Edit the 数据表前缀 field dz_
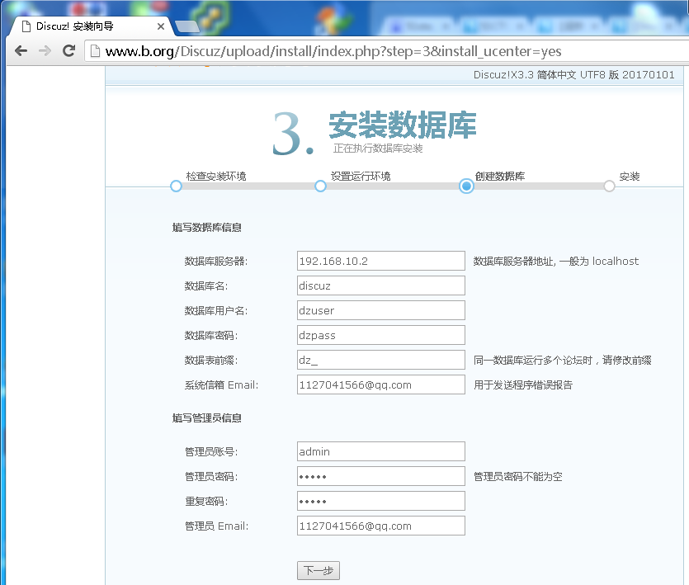This screenshot has width=689, height=585. click(x=381, y=360)
